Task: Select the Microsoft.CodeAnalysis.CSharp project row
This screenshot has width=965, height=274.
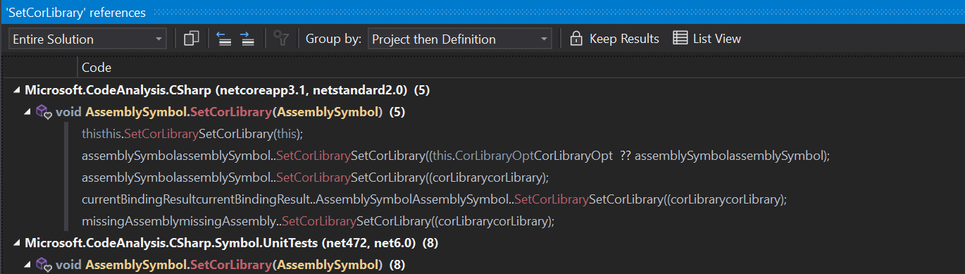Action: [x=227, y=90]
